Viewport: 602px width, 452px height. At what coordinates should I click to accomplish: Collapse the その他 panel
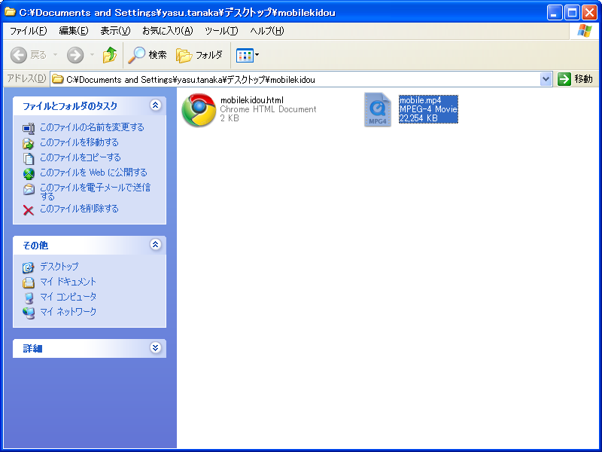(156, 245)
